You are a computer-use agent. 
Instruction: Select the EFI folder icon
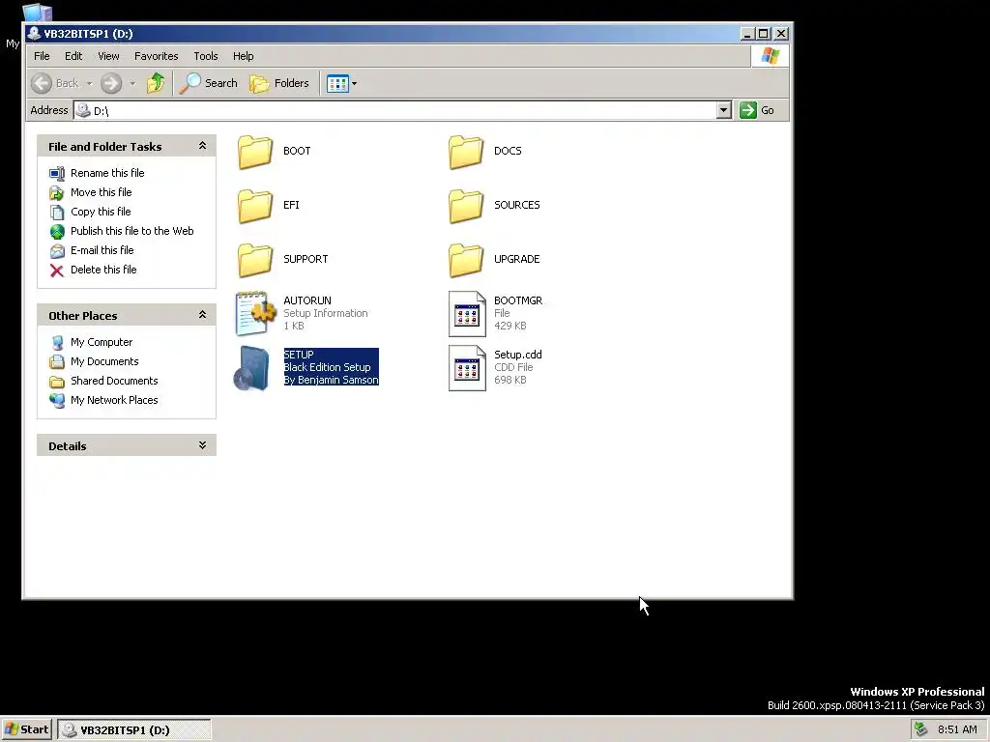tap(255, 206)
